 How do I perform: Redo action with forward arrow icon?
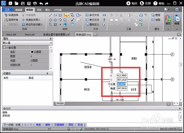(x=47, y=3)
